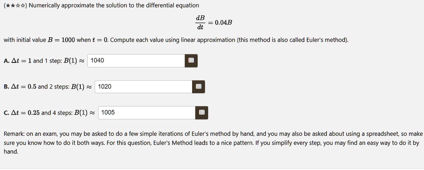Viewport: 424px width, 170px height.
Task: Click the 0.04B right-hand side of the equation
Action: pyautogui.click(x=223, y=22)
